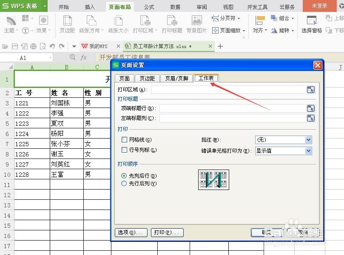Select the 页边距 margins icon
This screenshot has height=255, width=344.
[67, 23]
